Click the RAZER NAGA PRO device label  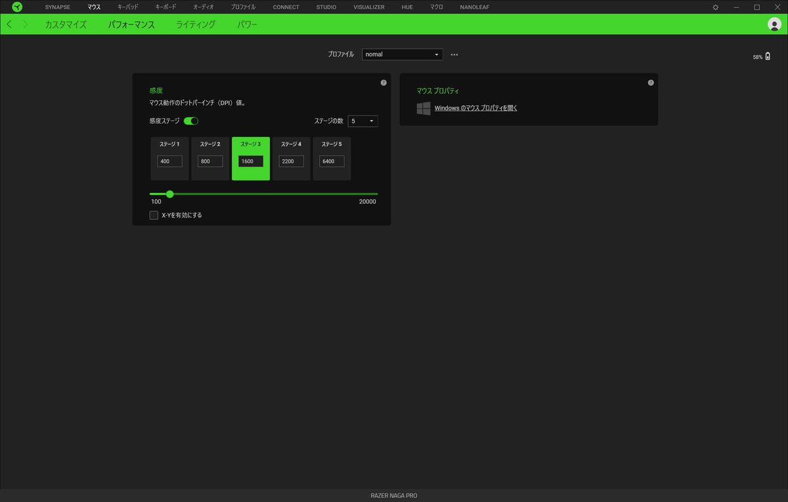point(394,495)
